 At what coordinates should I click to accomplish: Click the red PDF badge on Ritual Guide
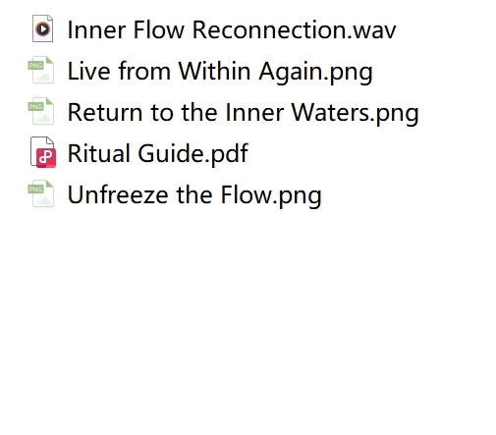coord(46,158)
